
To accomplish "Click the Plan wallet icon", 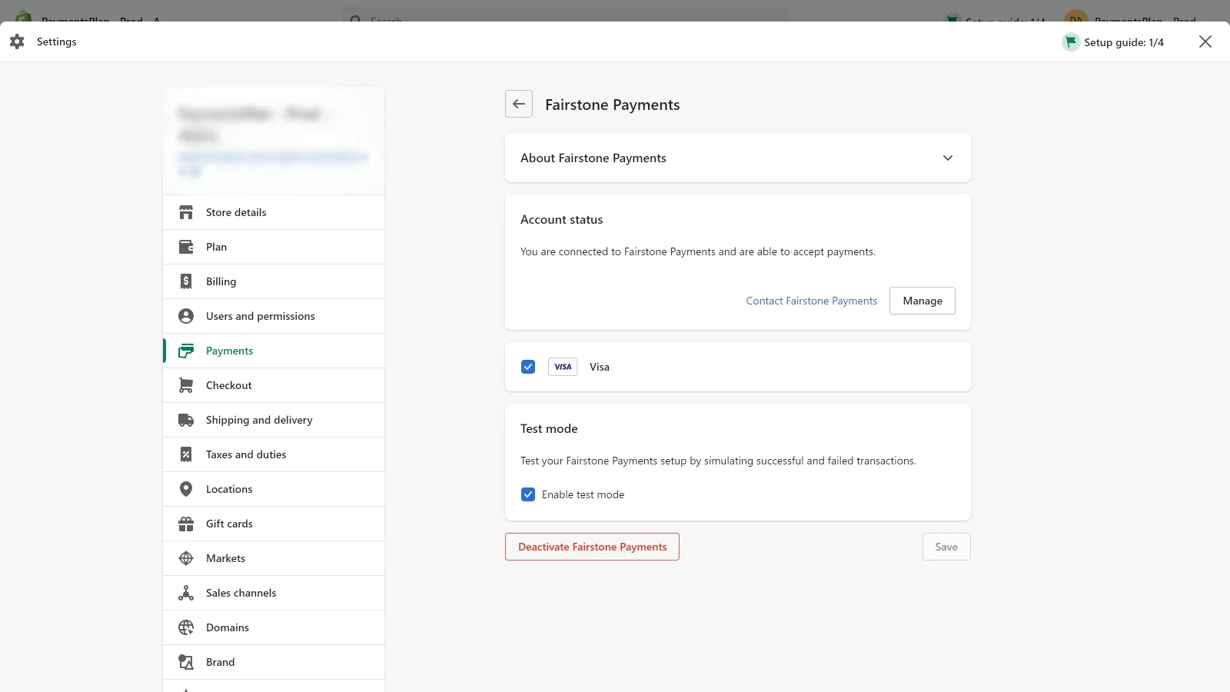I will (186, 247).
